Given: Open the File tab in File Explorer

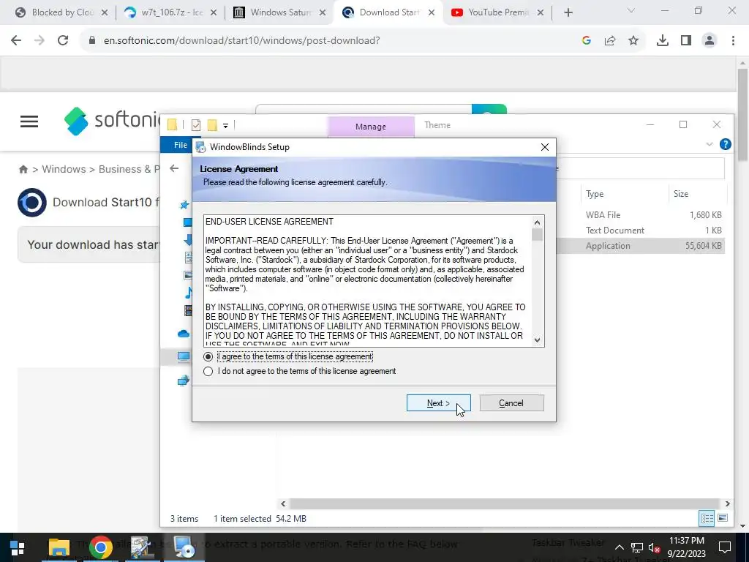Looking at the screenshot, I should 181,145.
